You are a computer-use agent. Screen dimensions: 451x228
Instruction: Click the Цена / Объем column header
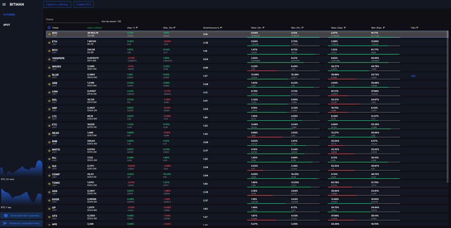point(95,28)
